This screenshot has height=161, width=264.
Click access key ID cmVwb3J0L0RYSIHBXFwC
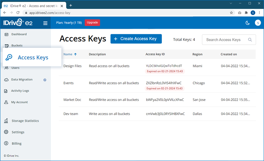click(165, 114)
